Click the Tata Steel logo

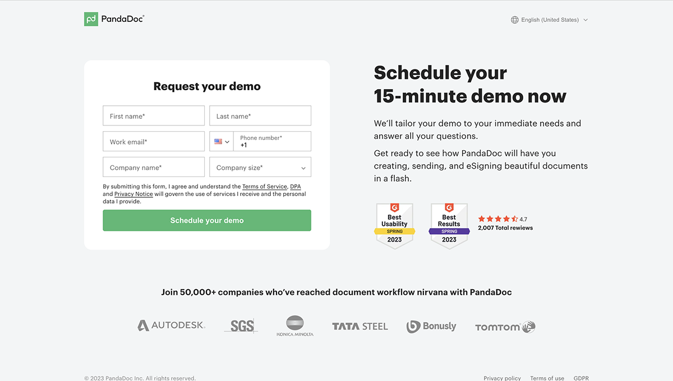[359, 326]
